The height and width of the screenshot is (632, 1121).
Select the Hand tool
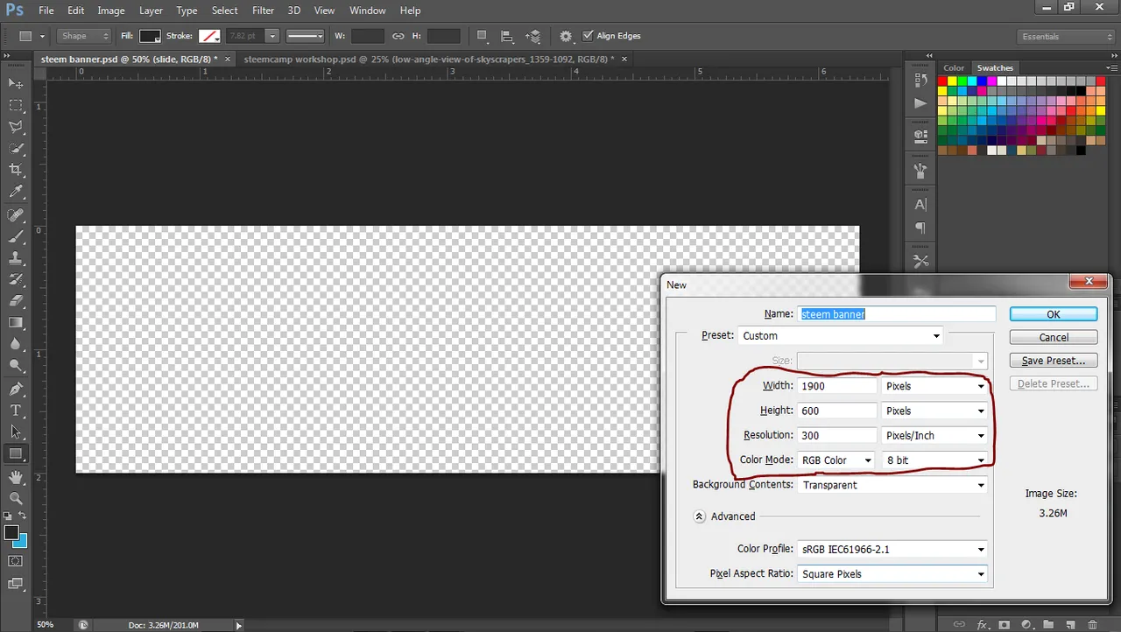(x=16, y=478)
